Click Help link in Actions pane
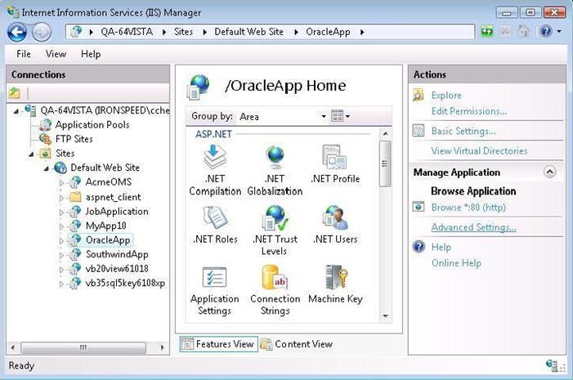Viewport: 573px width, 380px height. click(441, 247)
